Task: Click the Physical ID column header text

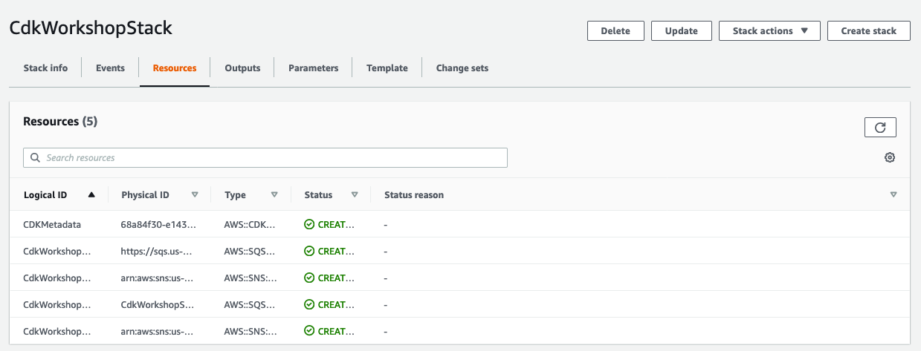Action: pos(145,195)
